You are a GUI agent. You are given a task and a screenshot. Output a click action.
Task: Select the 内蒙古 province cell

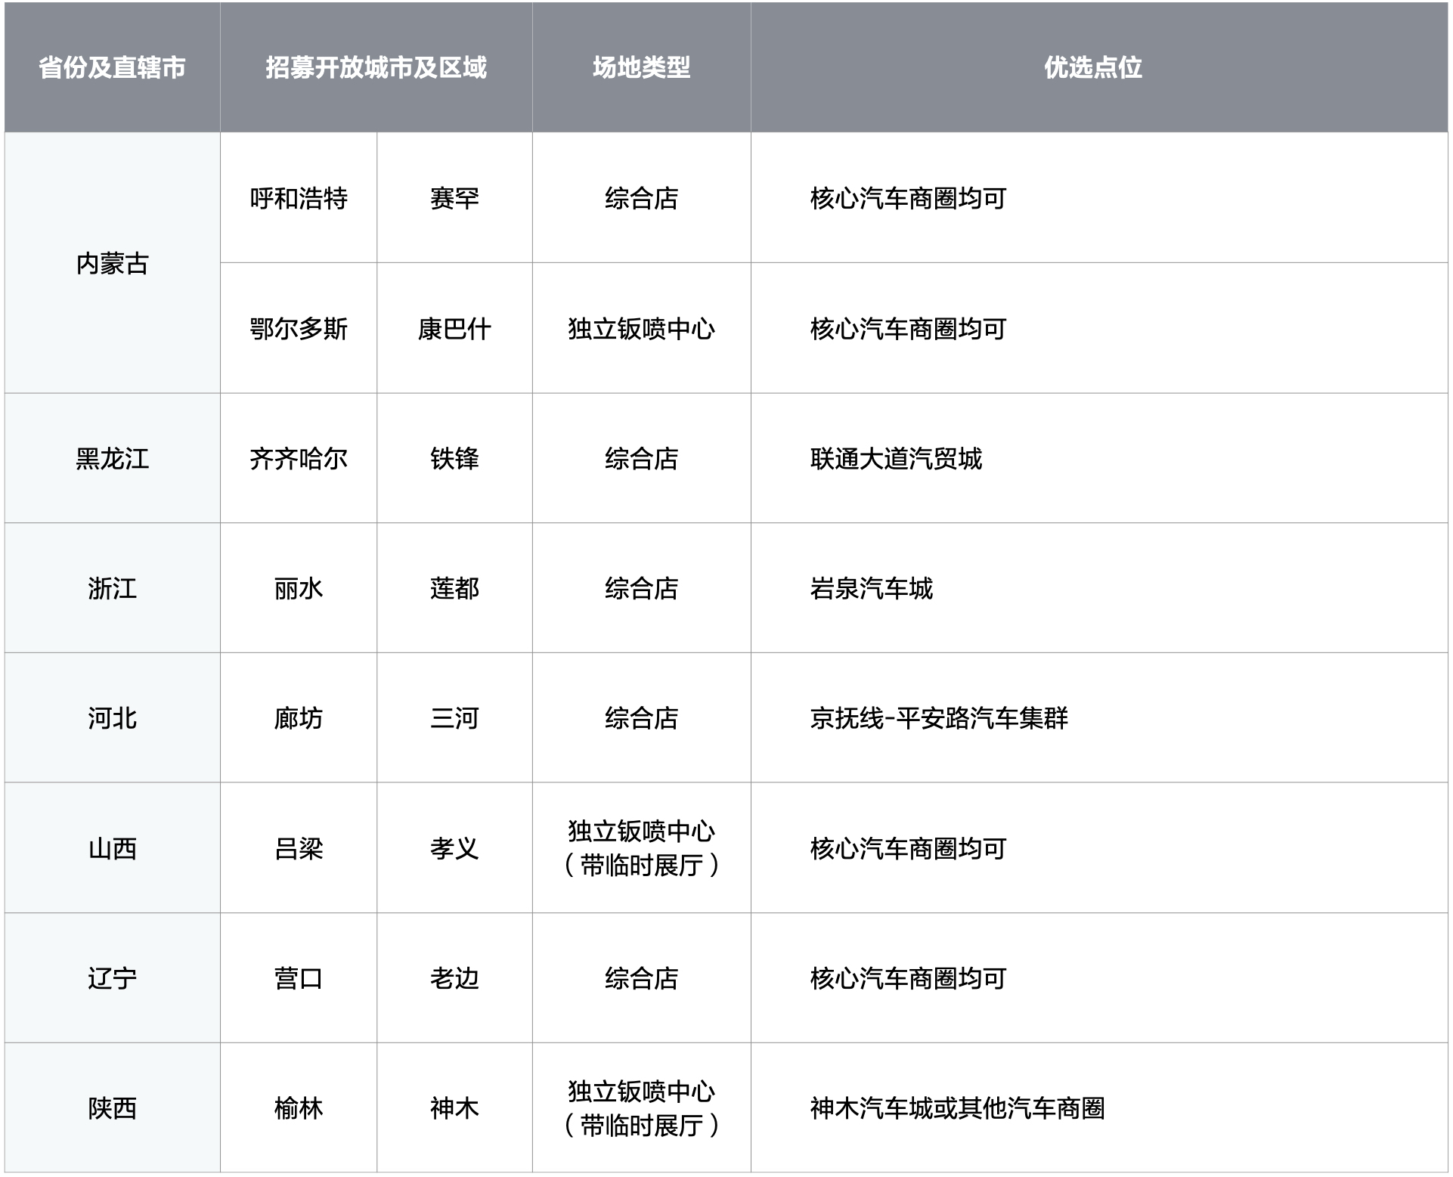click(x=112, y=264)
